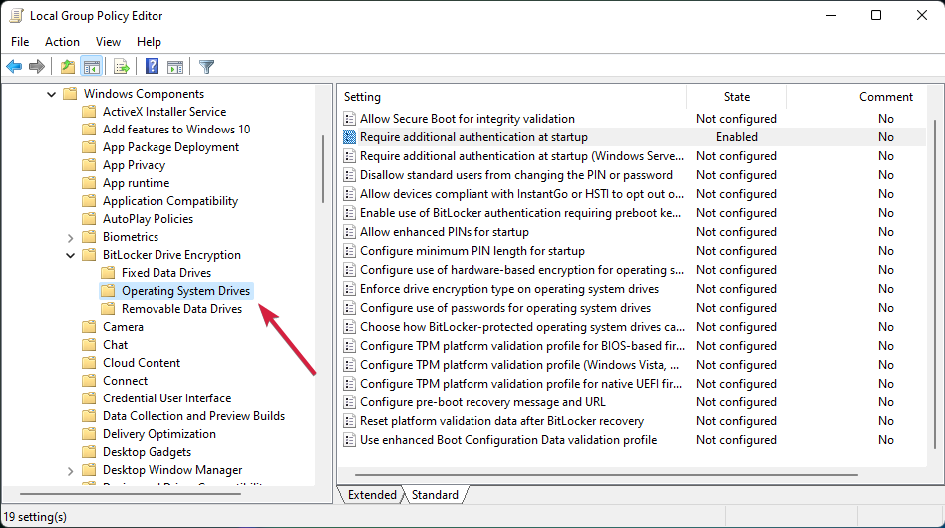This screenshot has width=945, height=528.
Task: Click policy icon for Enforce drive encryption type
Action: [349, 289]
